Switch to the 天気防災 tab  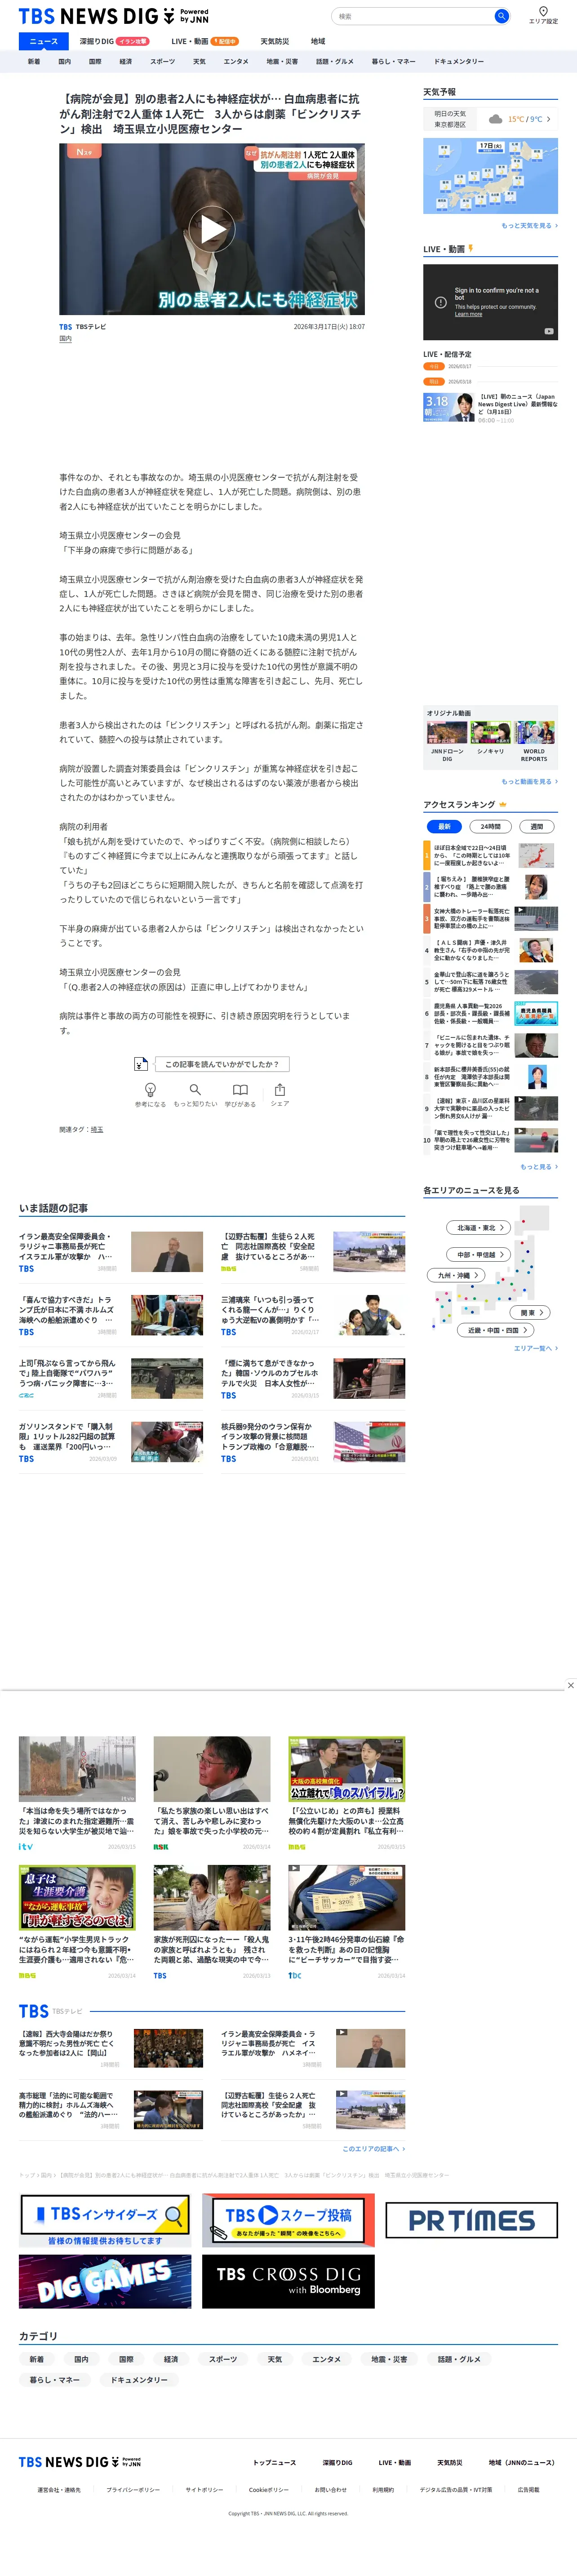coord(275,41)
